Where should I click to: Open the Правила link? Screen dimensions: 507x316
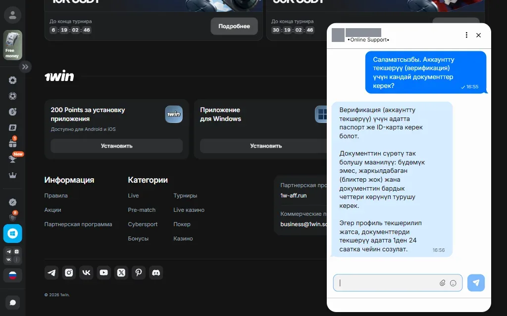(56, 196)
